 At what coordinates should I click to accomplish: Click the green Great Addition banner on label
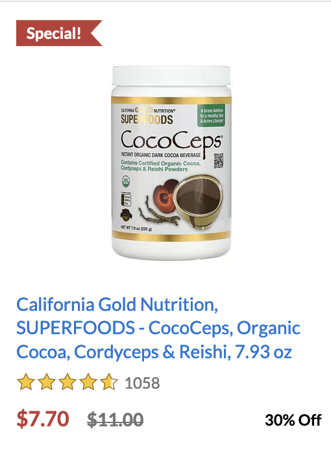(x=212, y=116)
